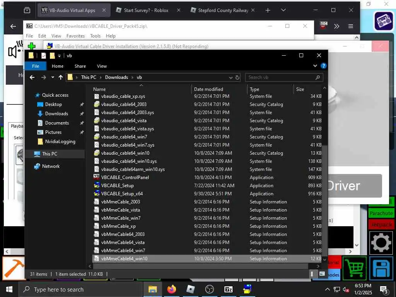Screen dimensions: 396x297
Task: Select Quick access in navigation pane
Action: coord(55,95)
